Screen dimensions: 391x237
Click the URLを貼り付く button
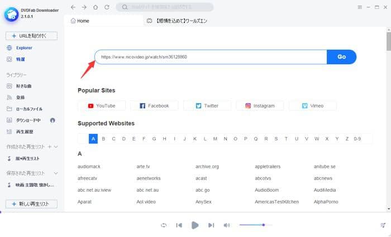[31, 36]
